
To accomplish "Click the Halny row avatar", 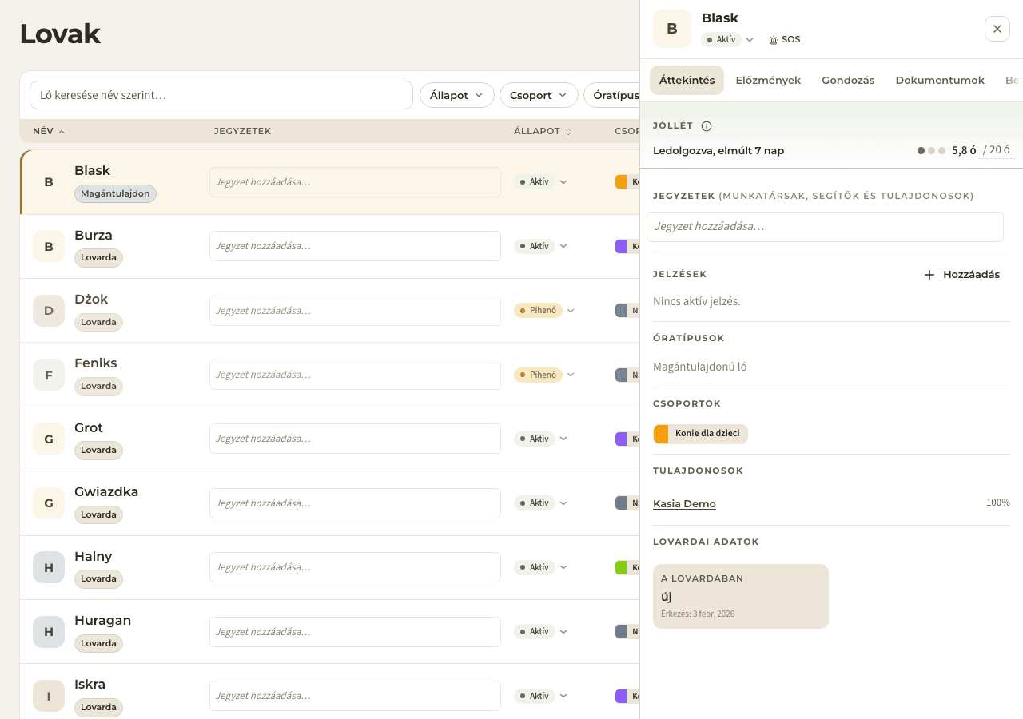I will point(49,567).
